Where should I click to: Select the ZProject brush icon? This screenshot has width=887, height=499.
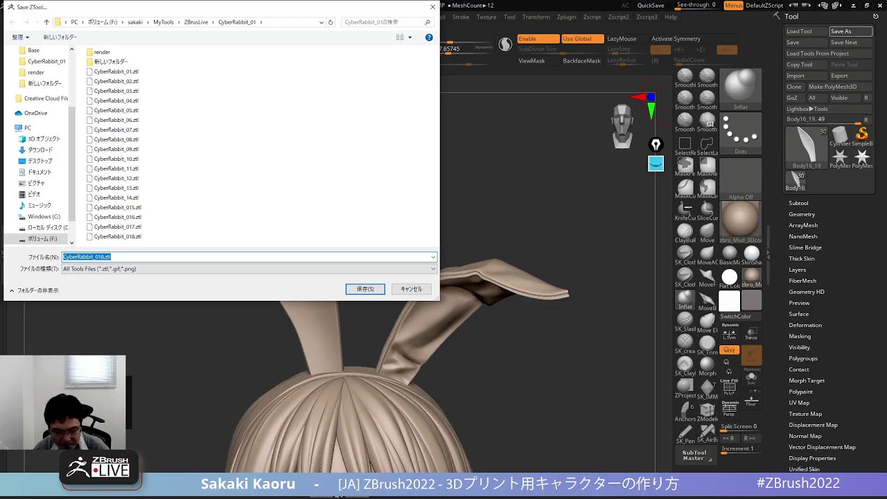click(685, 387)
